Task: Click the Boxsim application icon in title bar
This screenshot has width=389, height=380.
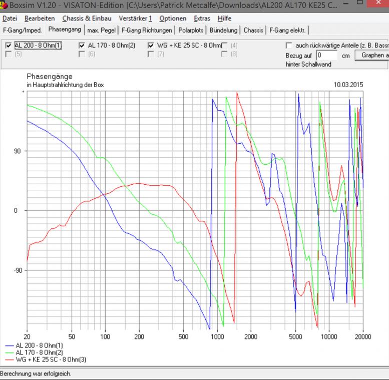Action: 5,6
